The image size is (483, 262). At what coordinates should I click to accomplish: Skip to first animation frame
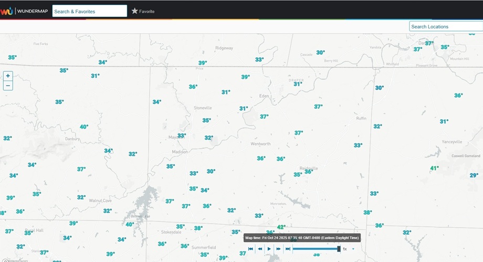pyautogui.click(x=251, y=249)
